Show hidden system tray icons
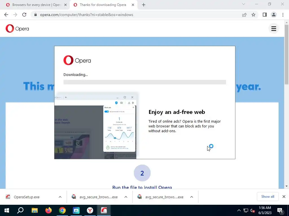Screen dimensions: 289x216 pyautogui.click(x=239, y=210)
